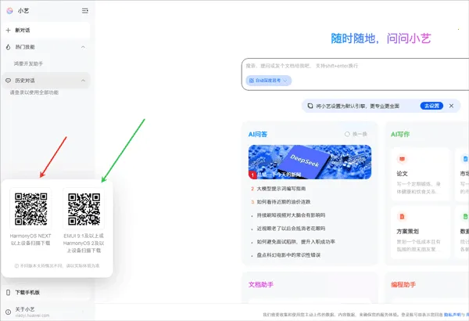This screenshot has height=321, width=469.
Task: Open the 自动深度思考 mode dropdown
Action: (269, 81)
